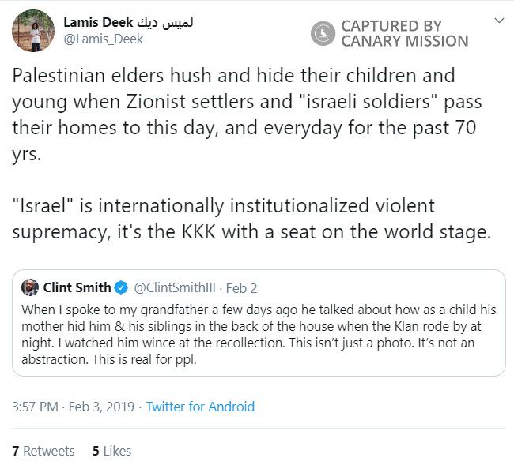The width and height of the screenshot is (514, 469).
Task: Click the Arabic-script name next to Lamis Deek
Action: pos(165,22)
